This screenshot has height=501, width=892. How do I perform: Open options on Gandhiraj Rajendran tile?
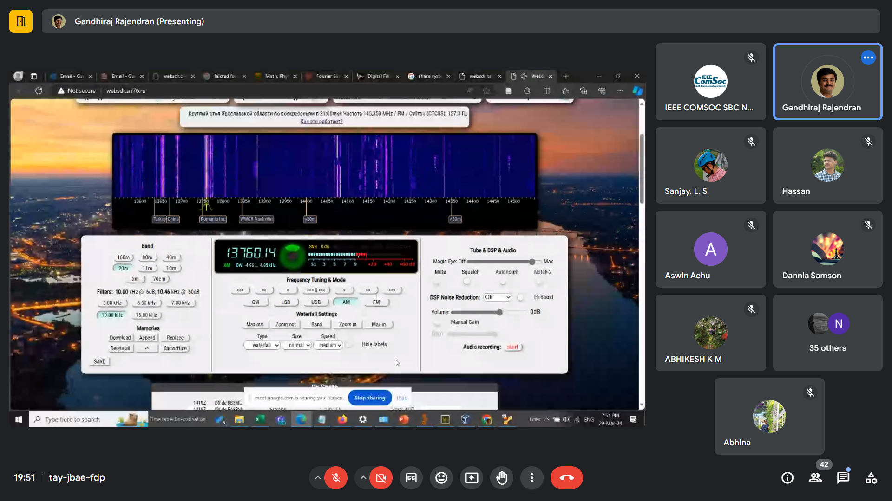click(868, 58)
